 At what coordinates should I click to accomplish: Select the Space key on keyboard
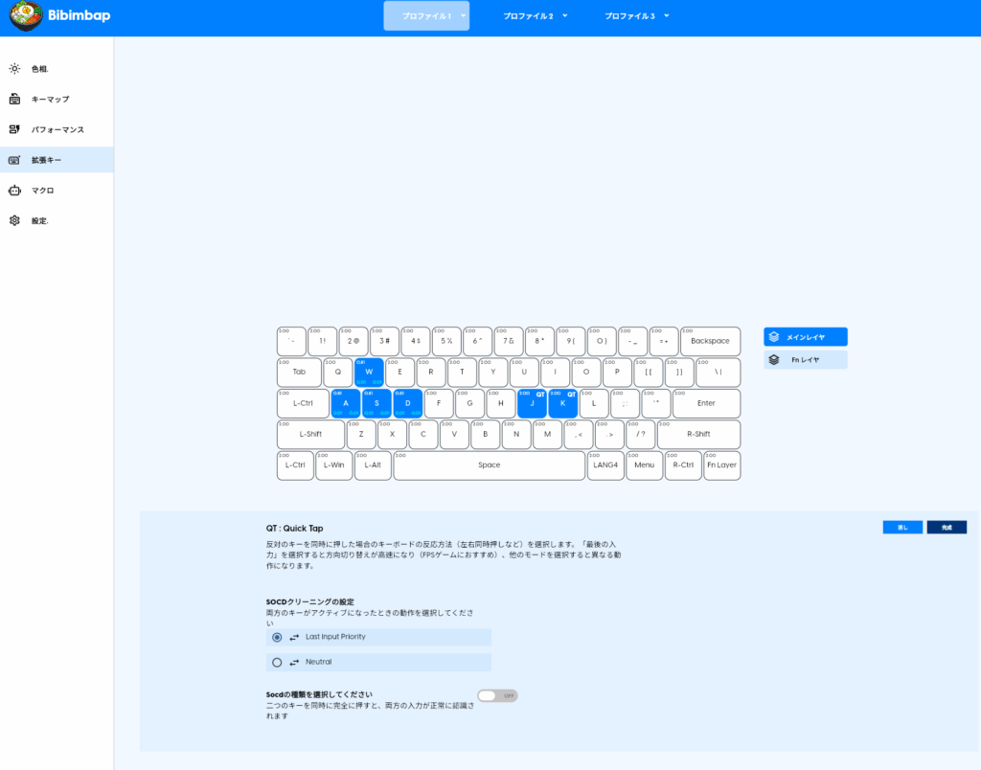[x=489, y=465]
